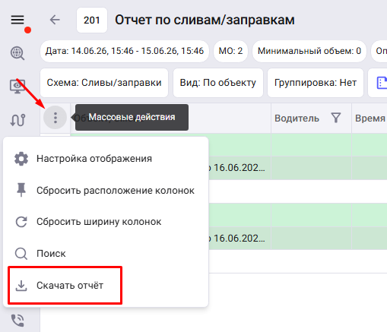Filter the Водитель column
This screenshot has width=387, height=332.
coord(336,118)
